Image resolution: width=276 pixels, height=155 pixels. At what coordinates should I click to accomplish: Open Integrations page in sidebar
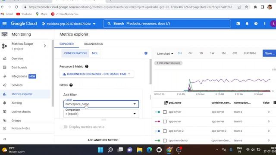19,76
